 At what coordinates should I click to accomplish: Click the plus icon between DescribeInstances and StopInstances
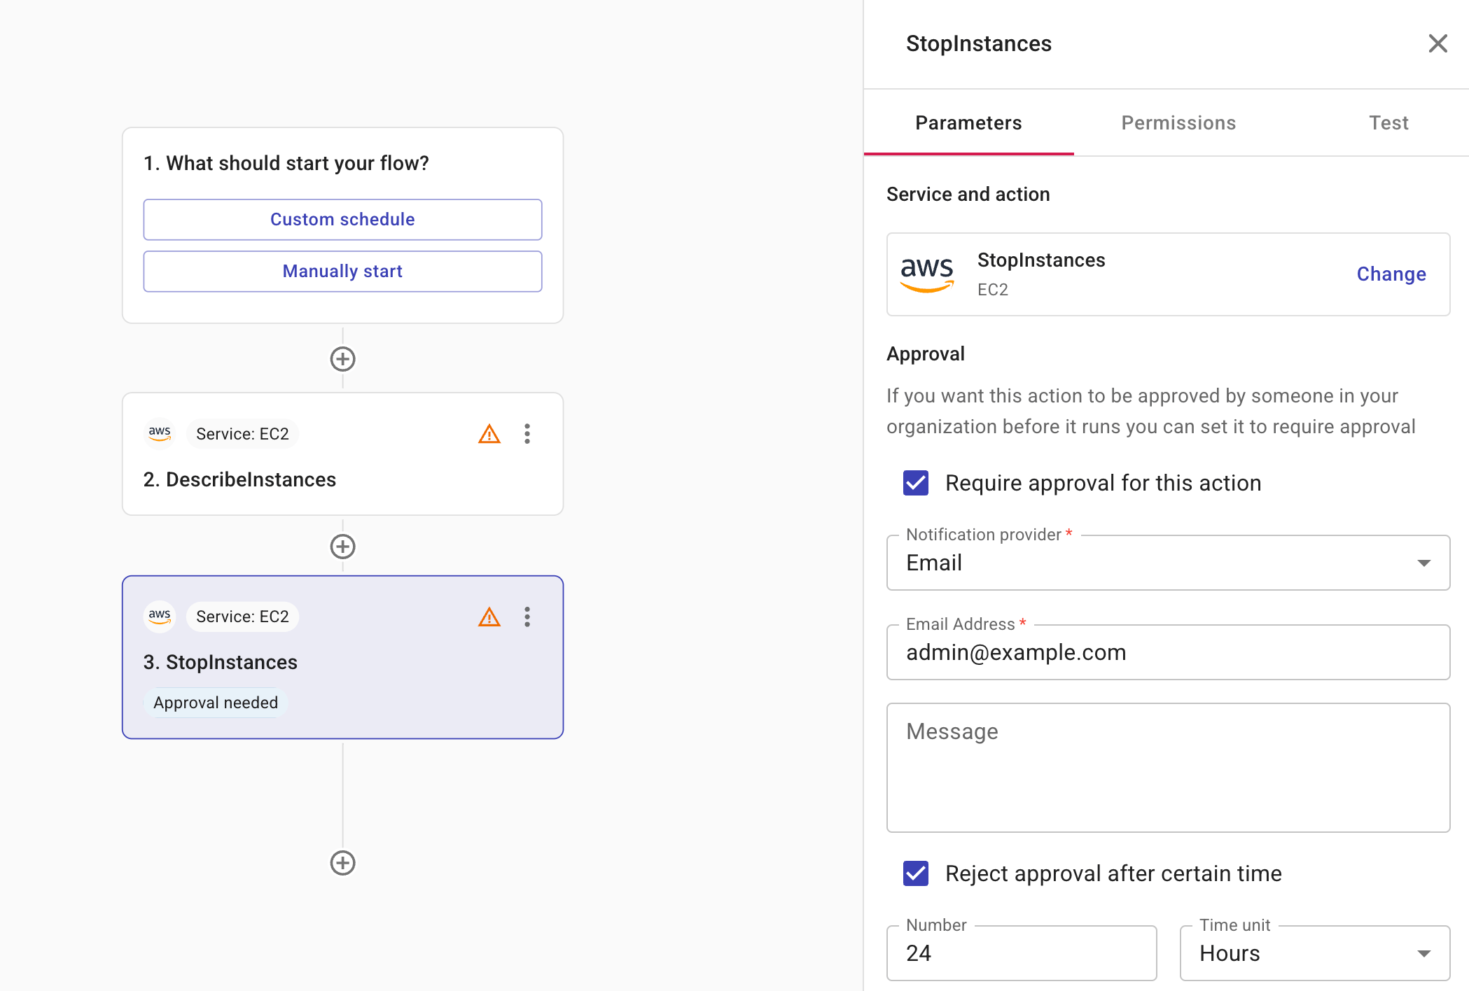pyautogui.click(x=342, y=547)
